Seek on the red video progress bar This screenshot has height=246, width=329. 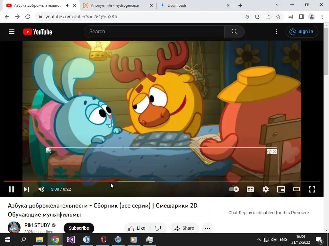coord(61,181)
